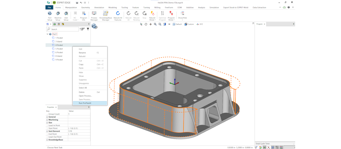Toggle the eye visibility icon in the view toolbar
This screenshot has width=341, height=149.
(x=169, y=24)
